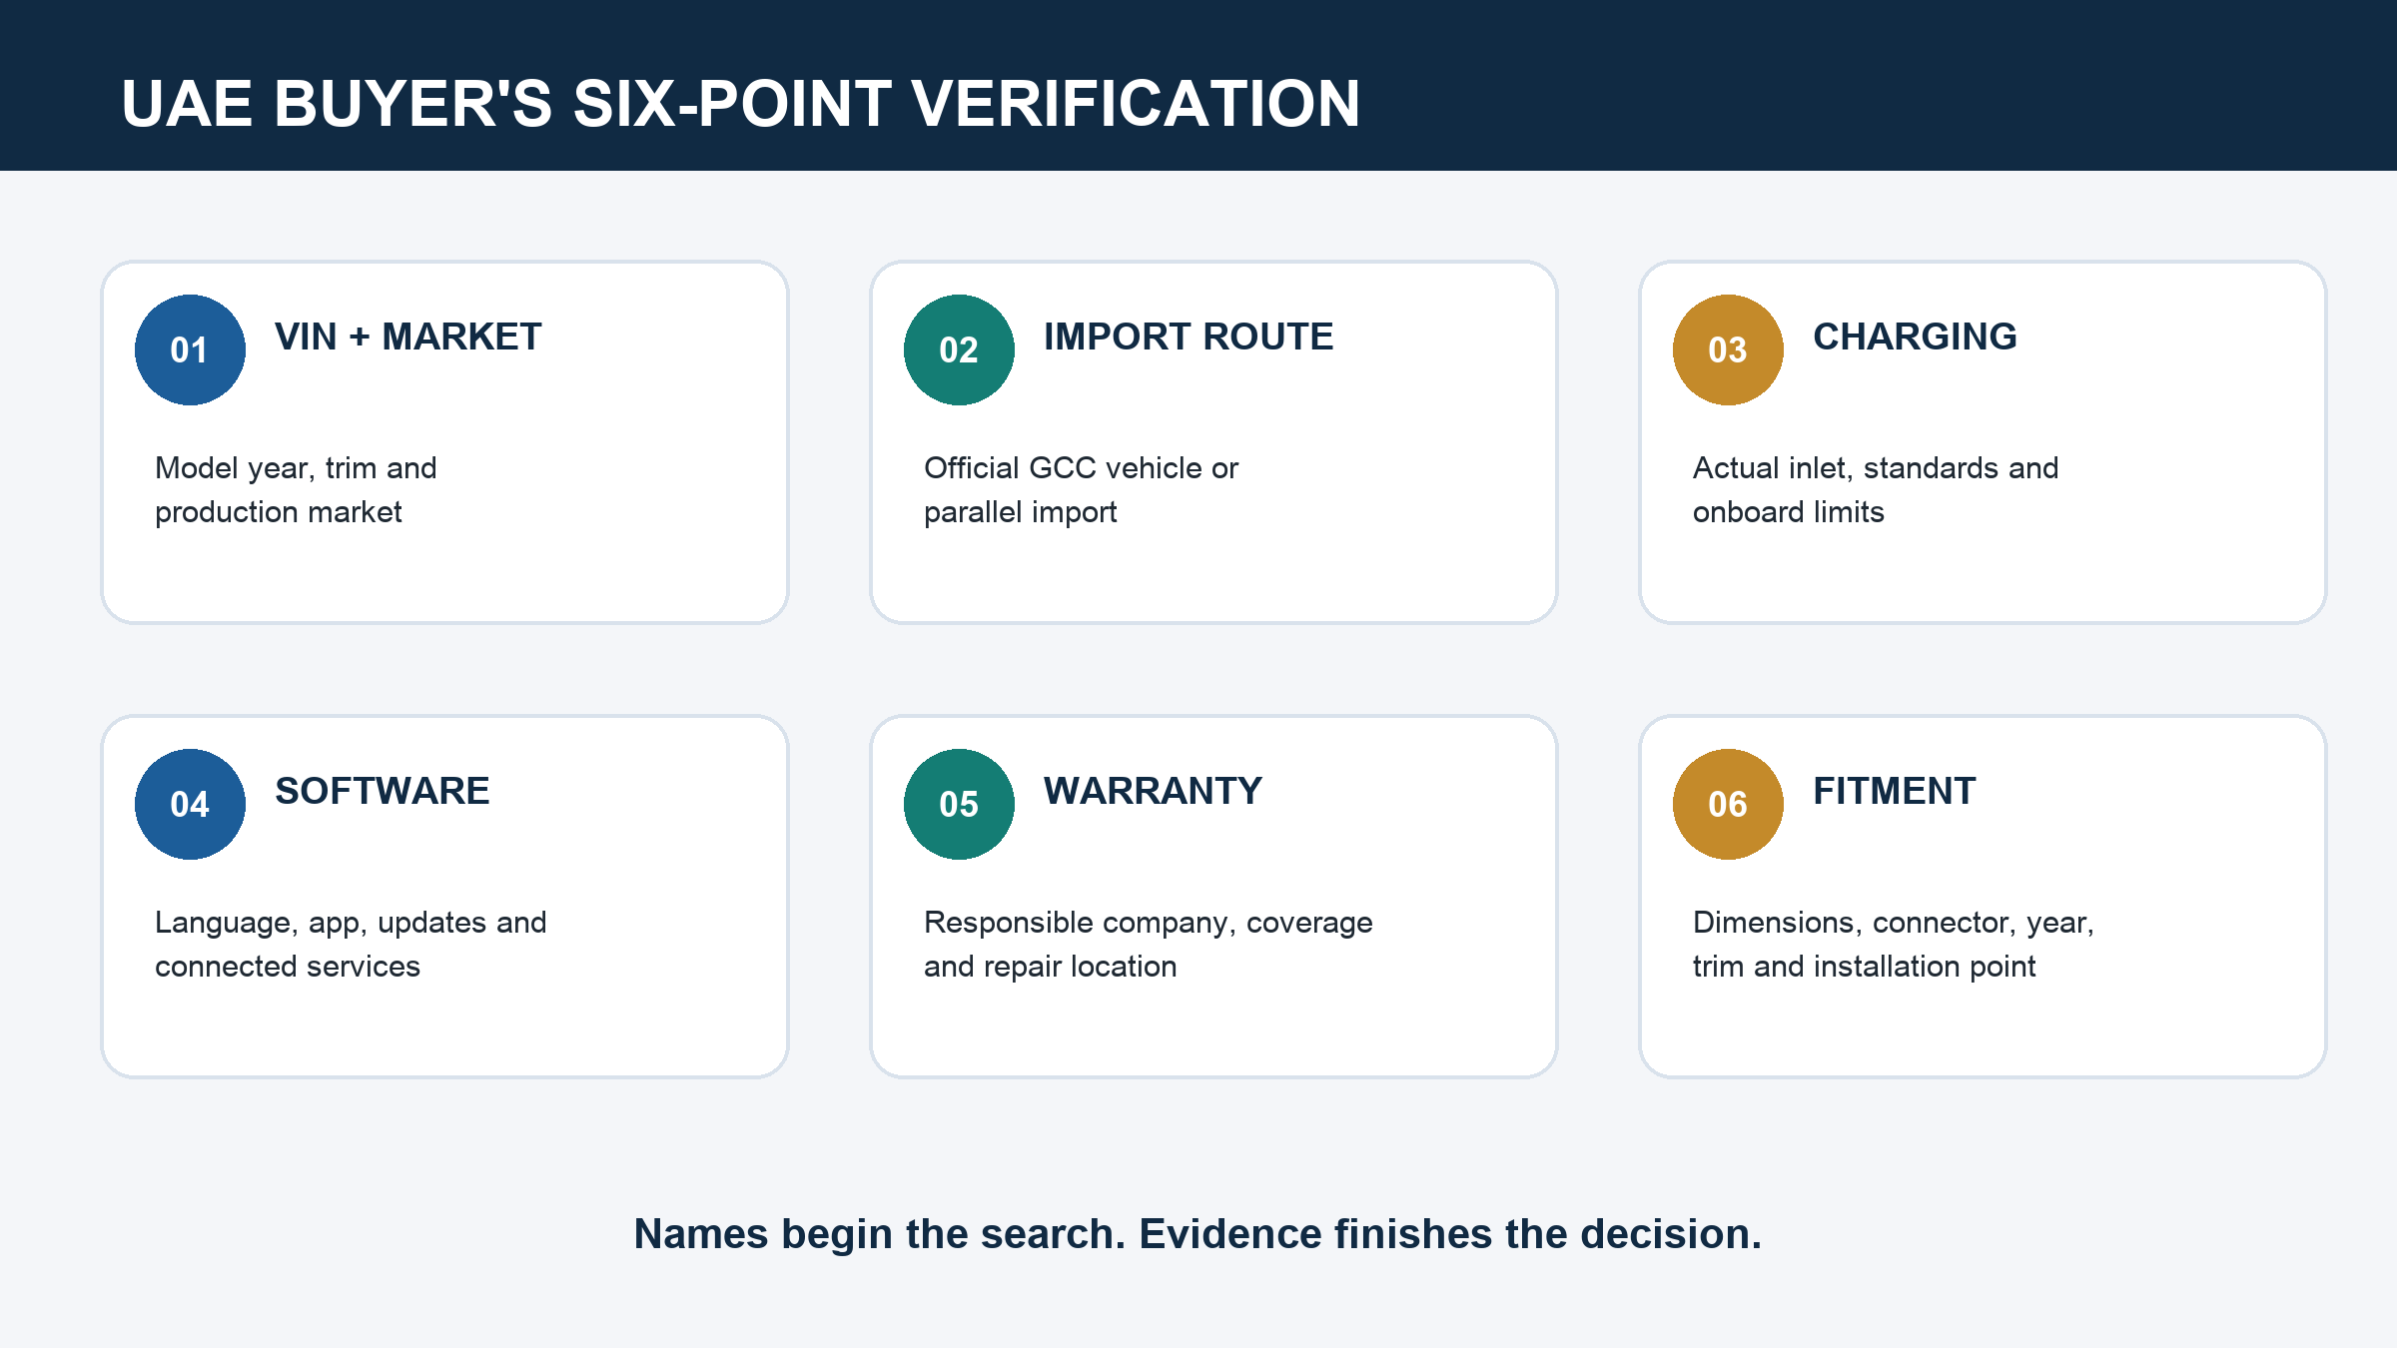Image resolution: width=2397 pixels, height=1348 pixels.
Task: Select the gold 06 circle badge
Action: (x=1728, y=804)
